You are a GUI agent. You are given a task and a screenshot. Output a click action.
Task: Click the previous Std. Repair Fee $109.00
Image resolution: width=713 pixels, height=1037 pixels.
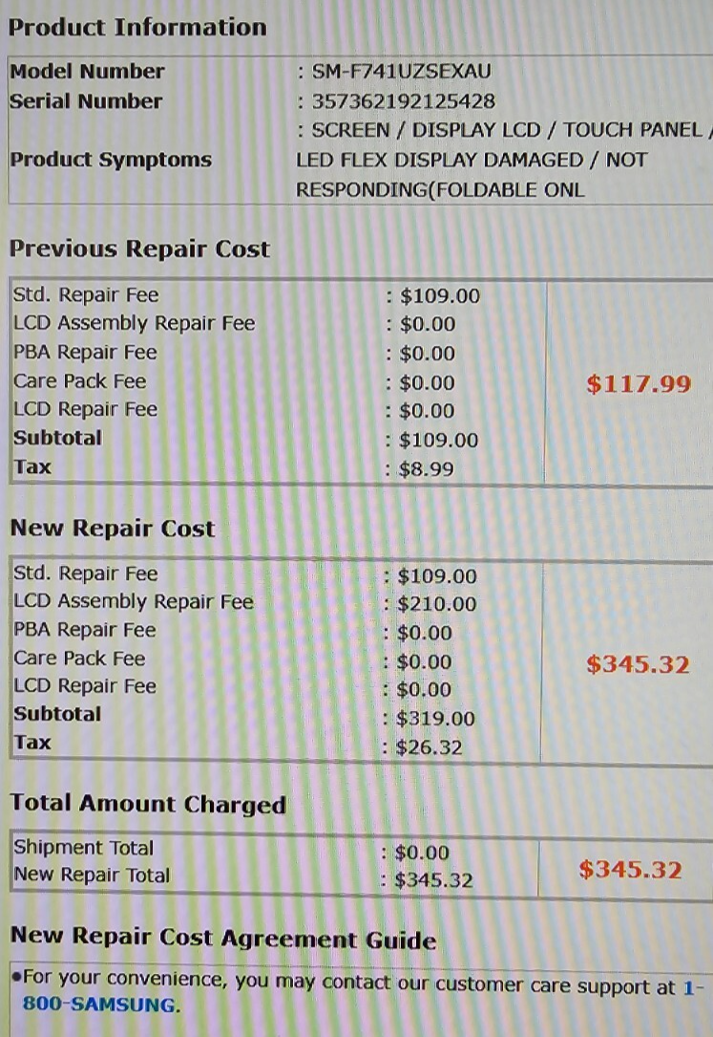pos(440,295)
